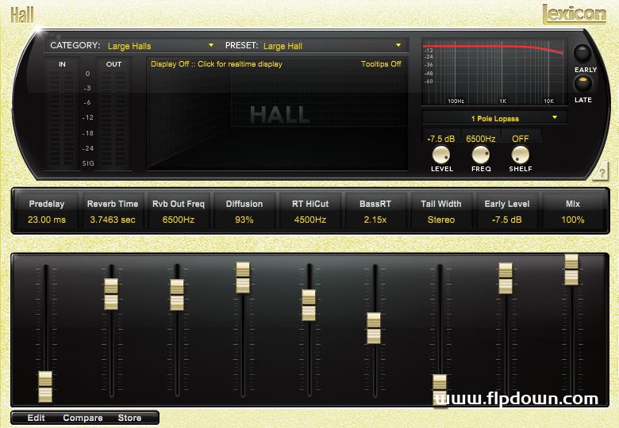The image size is (619, 428).
Task: Click Edit button
Action: click(36, 418)
